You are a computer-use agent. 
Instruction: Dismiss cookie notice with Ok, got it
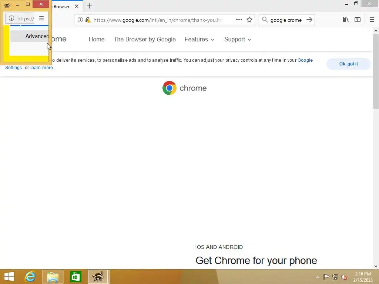349,64
